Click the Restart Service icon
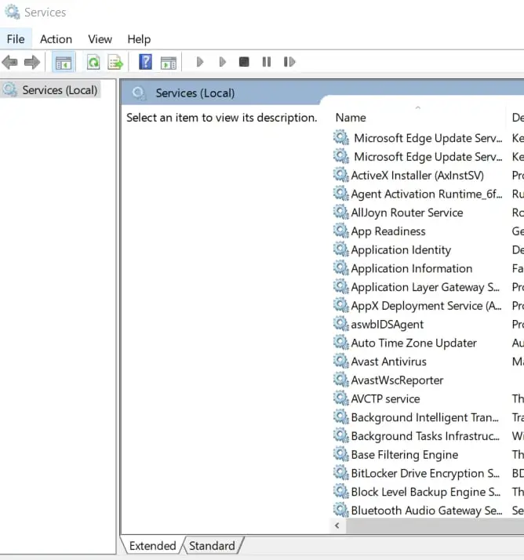The width and height of the screenshot is (524, 560). coord(289,62)
